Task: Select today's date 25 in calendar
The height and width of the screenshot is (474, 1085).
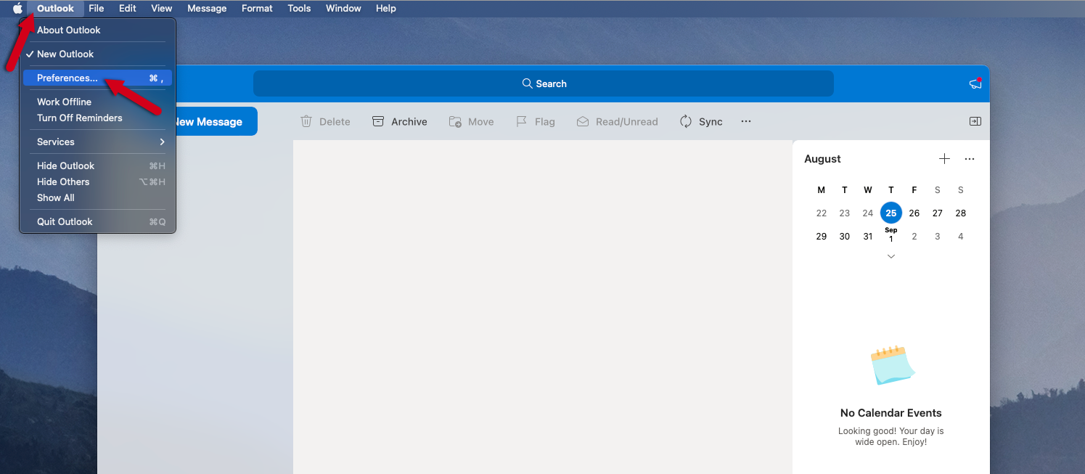Action: (891, 213)
